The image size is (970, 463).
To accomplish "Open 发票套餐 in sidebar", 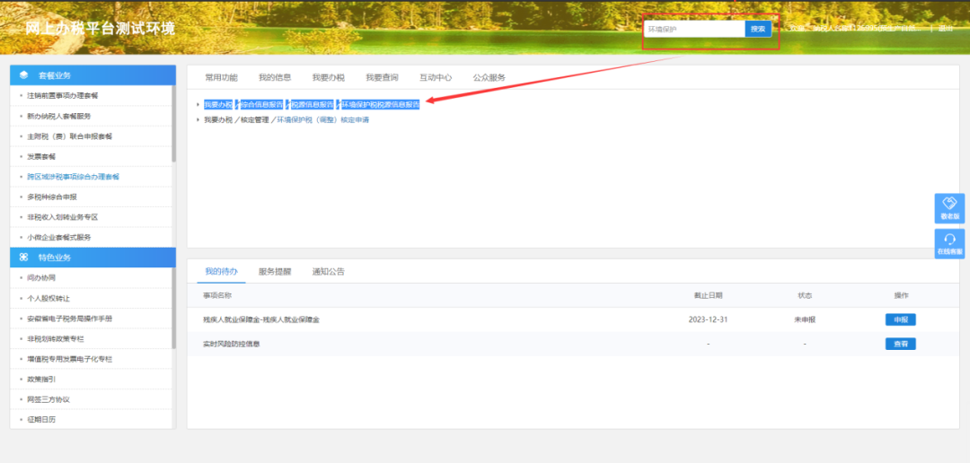I will point(41,156).
